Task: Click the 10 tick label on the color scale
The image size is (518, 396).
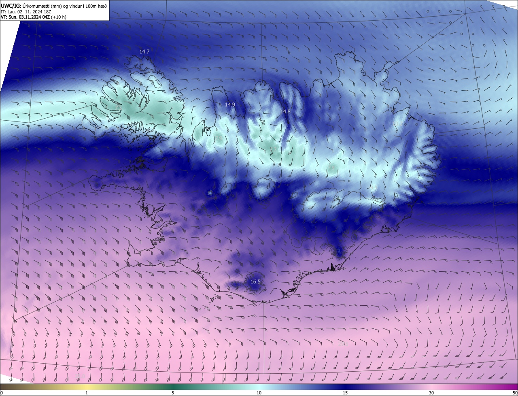Action: [259, 393]
